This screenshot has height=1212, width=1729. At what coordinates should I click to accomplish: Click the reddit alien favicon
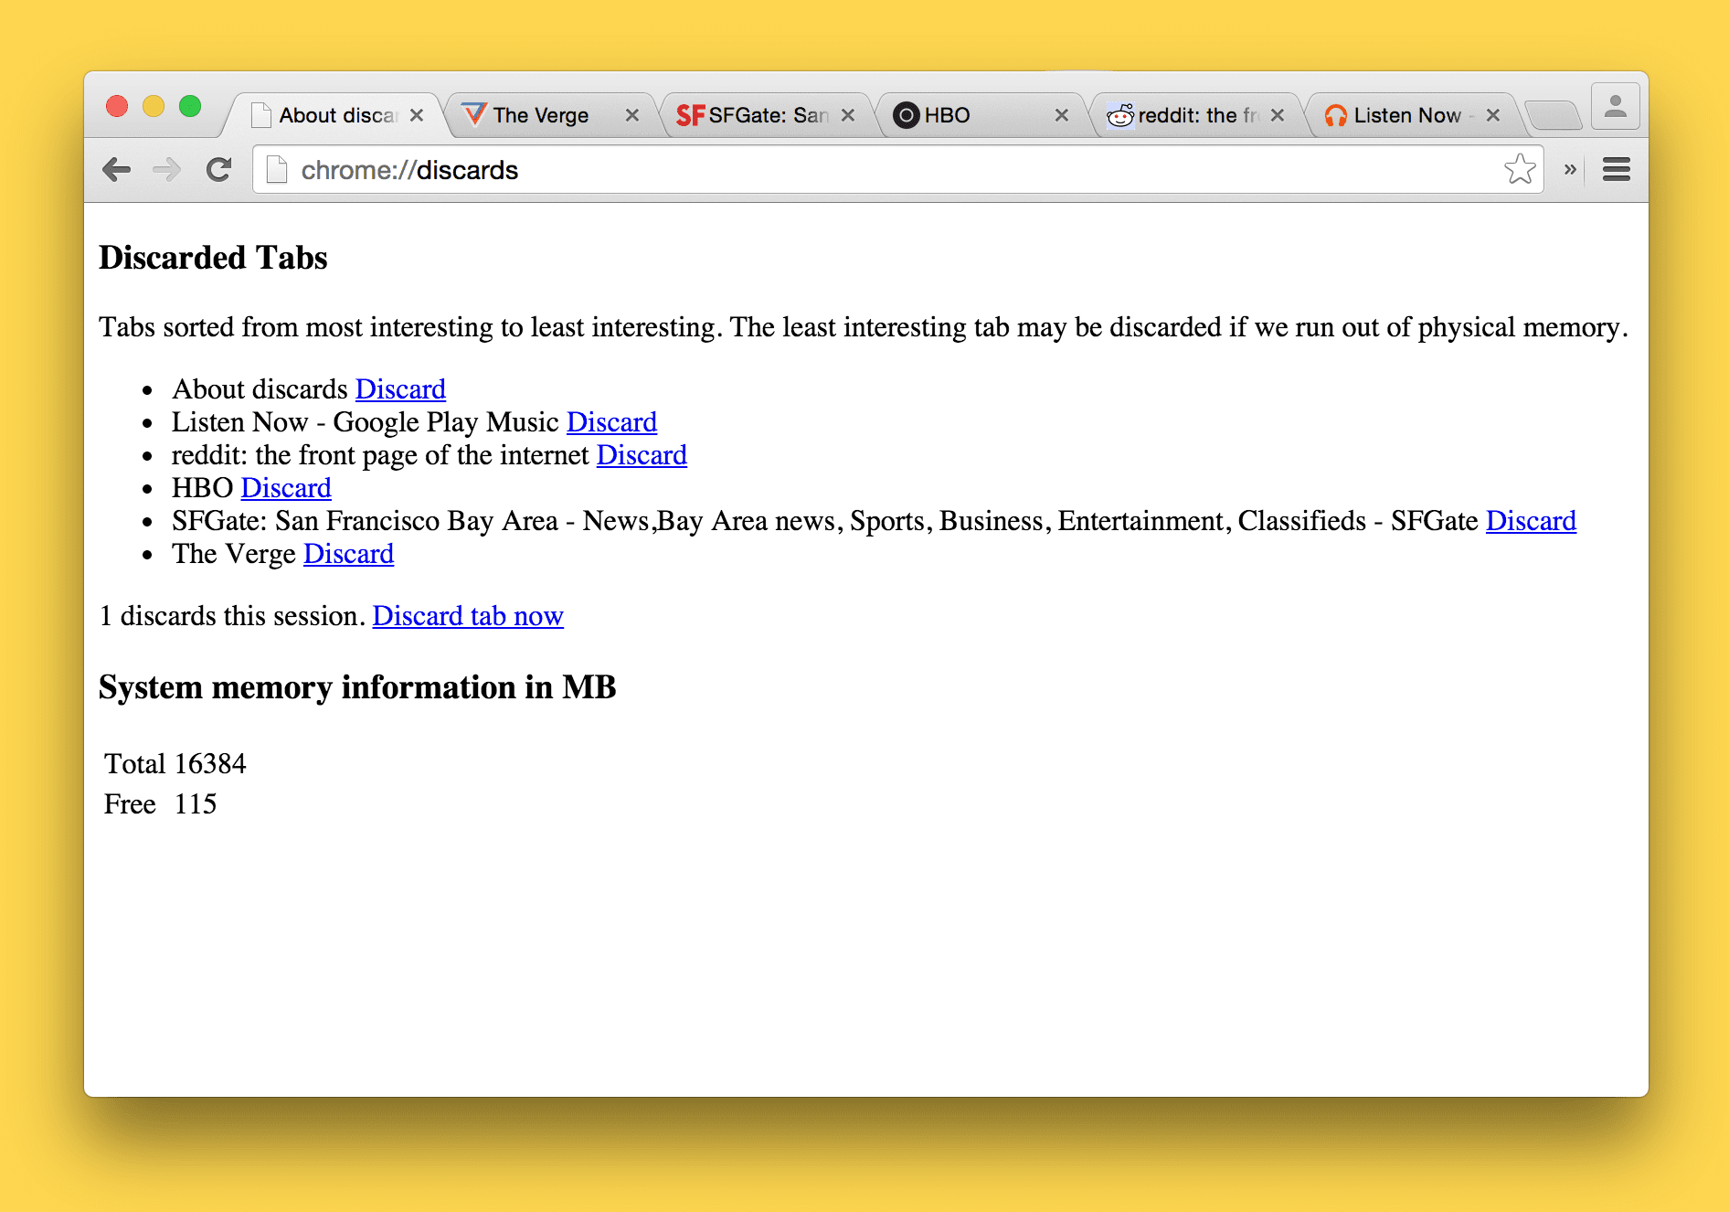click(1120, 115)
